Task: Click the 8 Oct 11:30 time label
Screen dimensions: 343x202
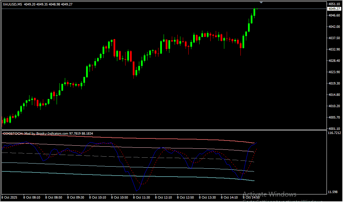Action: [141, 198]
